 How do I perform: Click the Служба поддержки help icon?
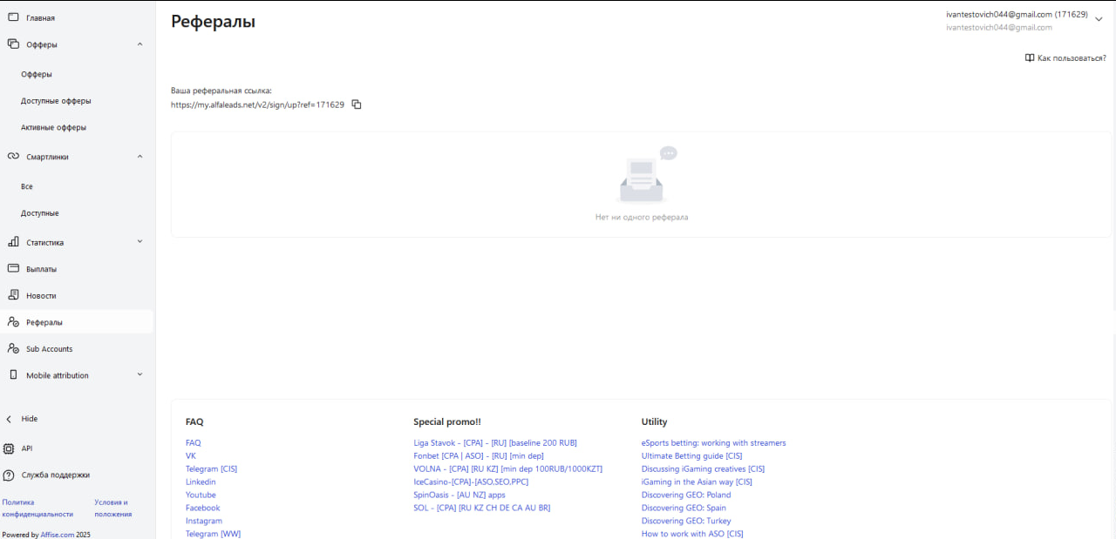(9, 475)
